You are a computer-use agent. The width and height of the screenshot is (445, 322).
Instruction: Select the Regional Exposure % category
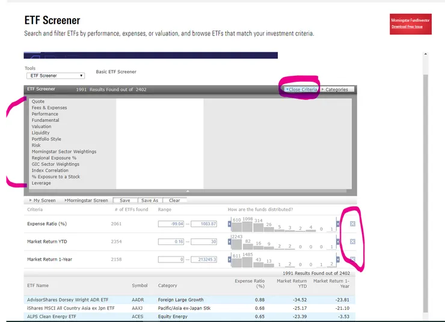pos(54,158)
